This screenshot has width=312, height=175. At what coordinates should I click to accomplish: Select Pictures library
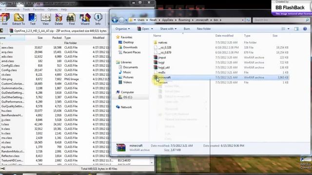click(126, 77)
